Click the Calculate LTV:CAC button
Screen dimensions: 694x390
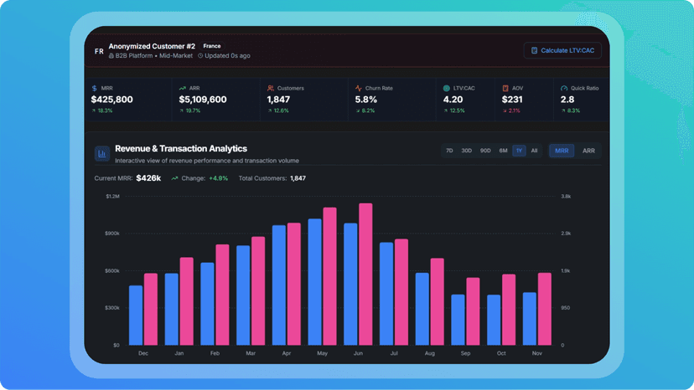[x=562, y=50]
